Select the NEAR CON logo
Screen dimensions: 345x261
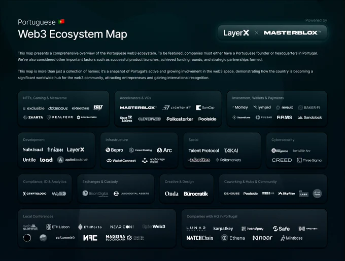[122, 227]
